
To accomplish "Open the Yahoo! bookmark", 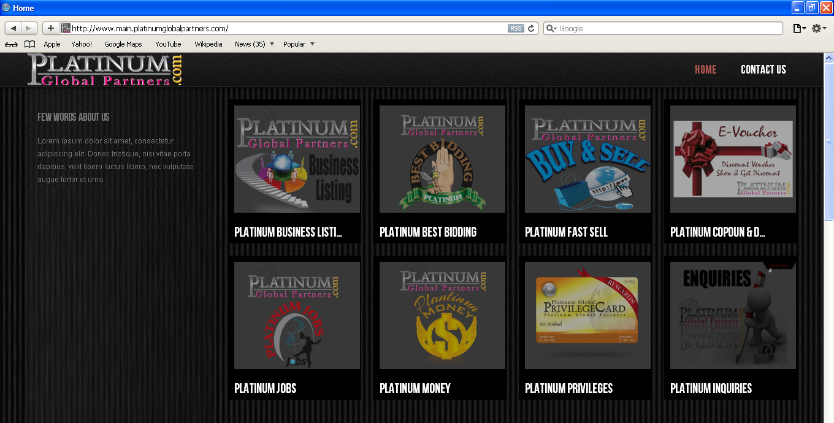I will [82, 44].
